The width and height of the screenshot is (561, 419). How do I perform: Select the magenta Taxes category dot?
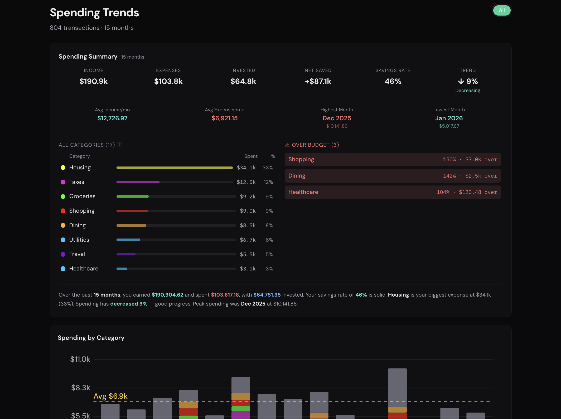pos(63,182)
